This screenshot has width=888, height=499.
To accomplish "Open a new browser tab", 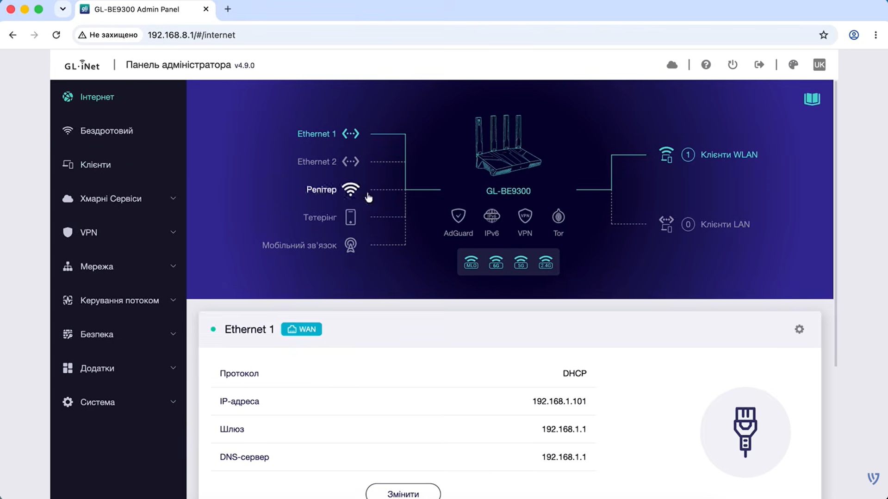I will click(228, 9).
